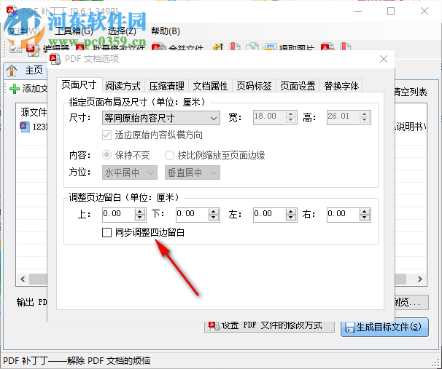Decrease the 右 right margin value
442x369 pixels.
[365, 218]
